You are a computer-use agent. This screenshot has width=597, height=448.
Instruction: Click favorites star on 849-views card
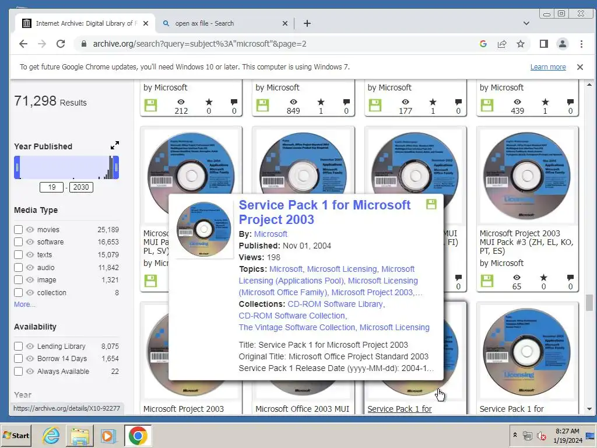[x=321, y=101]
